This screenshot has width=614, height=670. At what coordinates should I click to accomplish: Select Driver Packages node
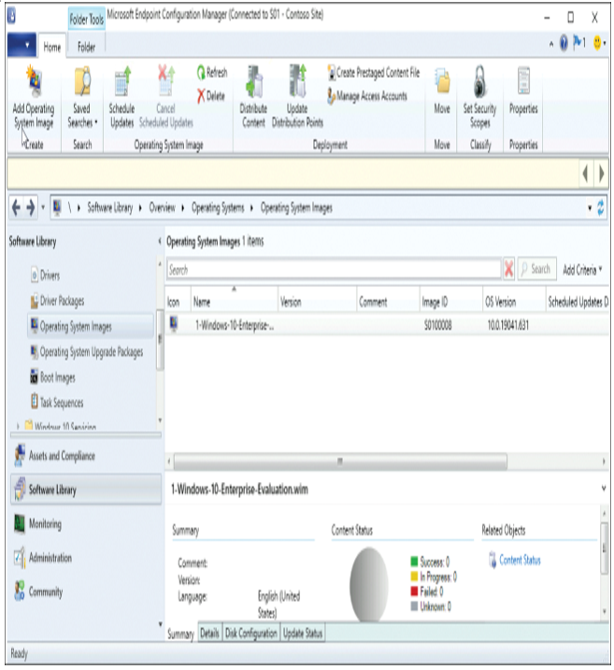click(x=57, y=301)
